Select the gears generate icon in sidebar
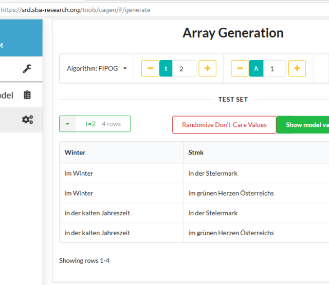Viewport: 329px width, 285px height. (x=27, y=120)
